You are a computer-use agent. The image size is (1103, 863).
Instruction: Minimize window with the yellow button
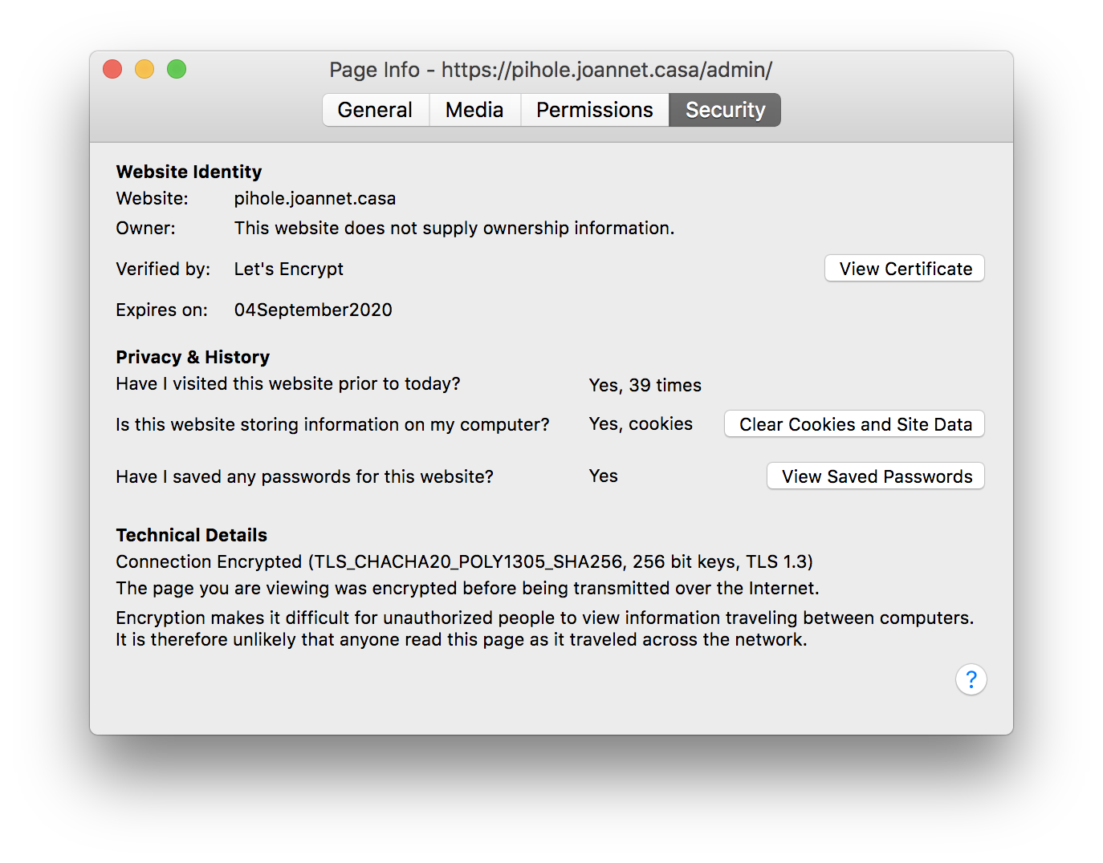pos(144,70)
